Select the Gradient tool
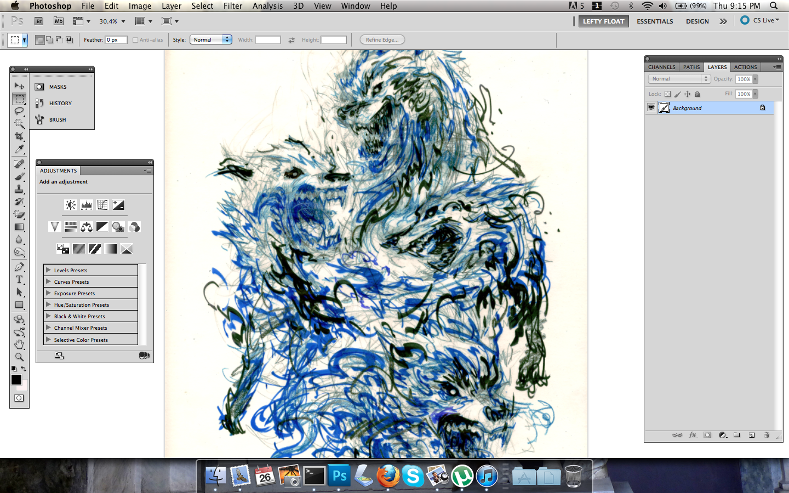This screenshot has width=789, height=493. click(x=19, y=227)
